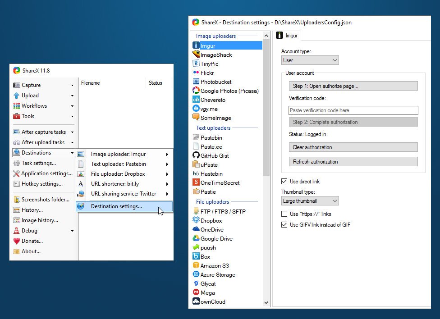Click the Photobucket uploader icon
Screen dimensions: 440x319
(x=196, y=82)
